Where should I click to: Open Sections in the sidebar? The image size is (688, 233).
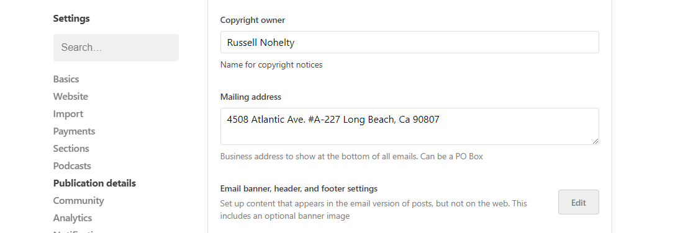(x=71, y=149)
